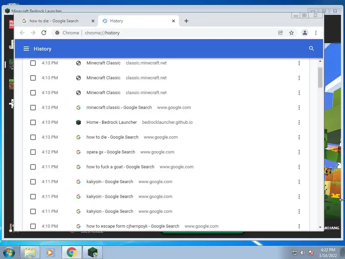Click the Bedrock Launcher cube favicon in history
The height and width of the screenshot is (259, 345).
78,122
